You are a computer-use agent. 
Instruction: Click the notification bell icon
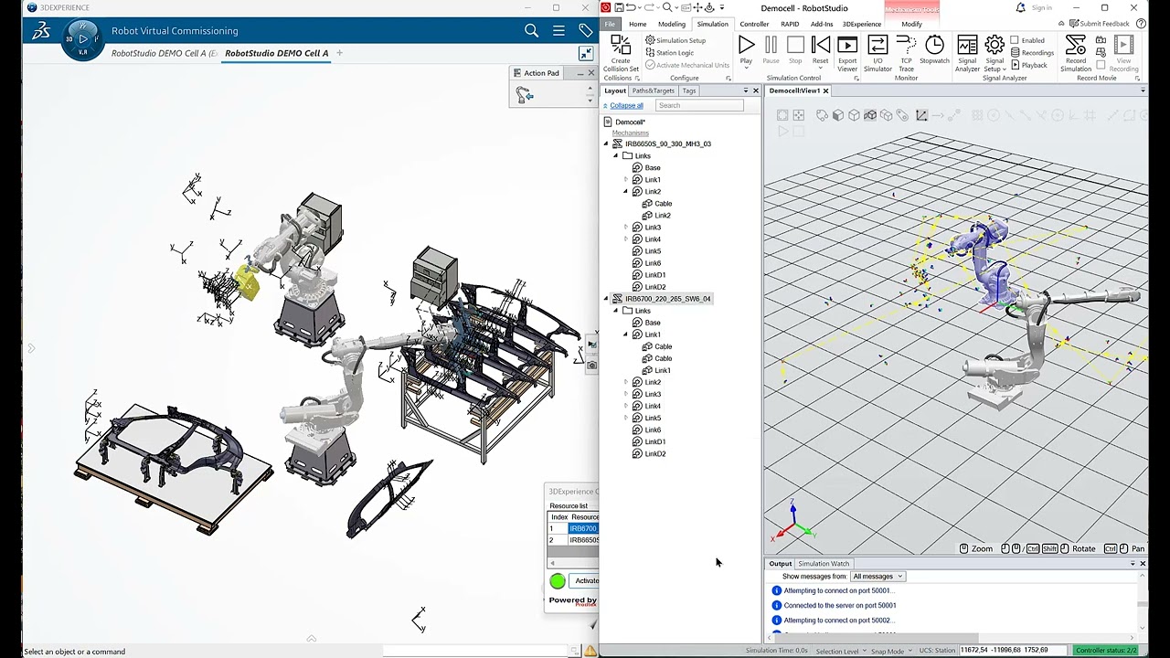[x=1021, y=7]
